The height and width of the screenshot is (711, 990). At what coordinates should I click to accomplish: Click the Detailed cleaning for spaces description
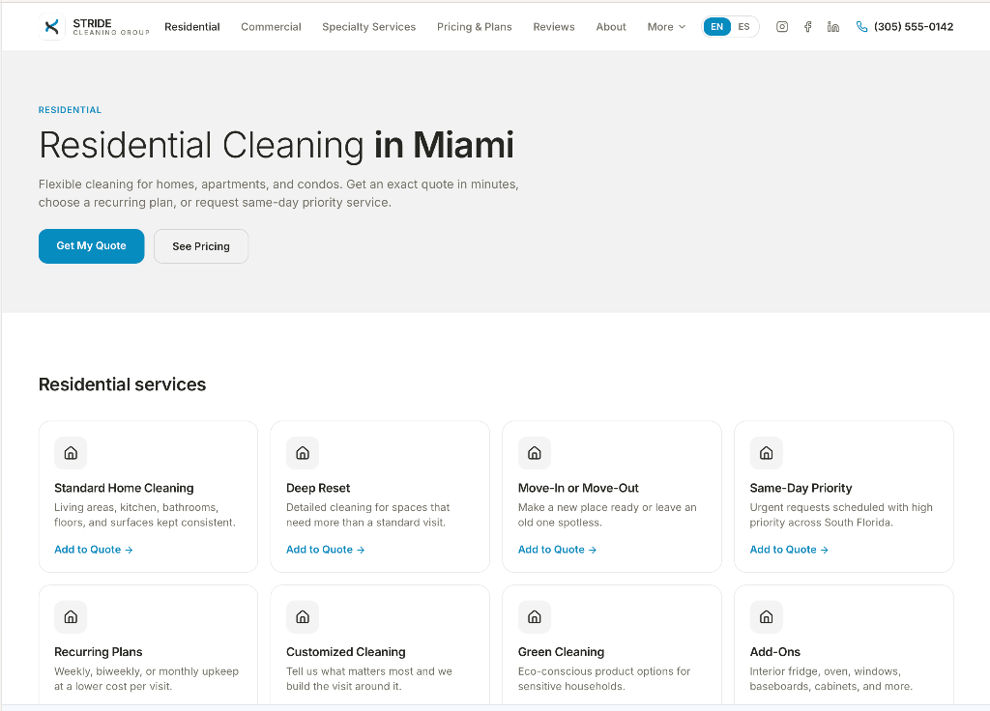coord(367,515)
